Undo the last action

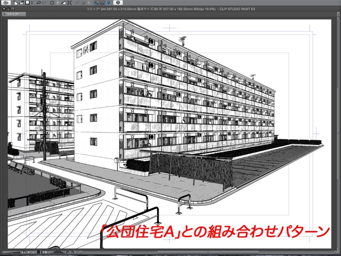click(38, 3)
